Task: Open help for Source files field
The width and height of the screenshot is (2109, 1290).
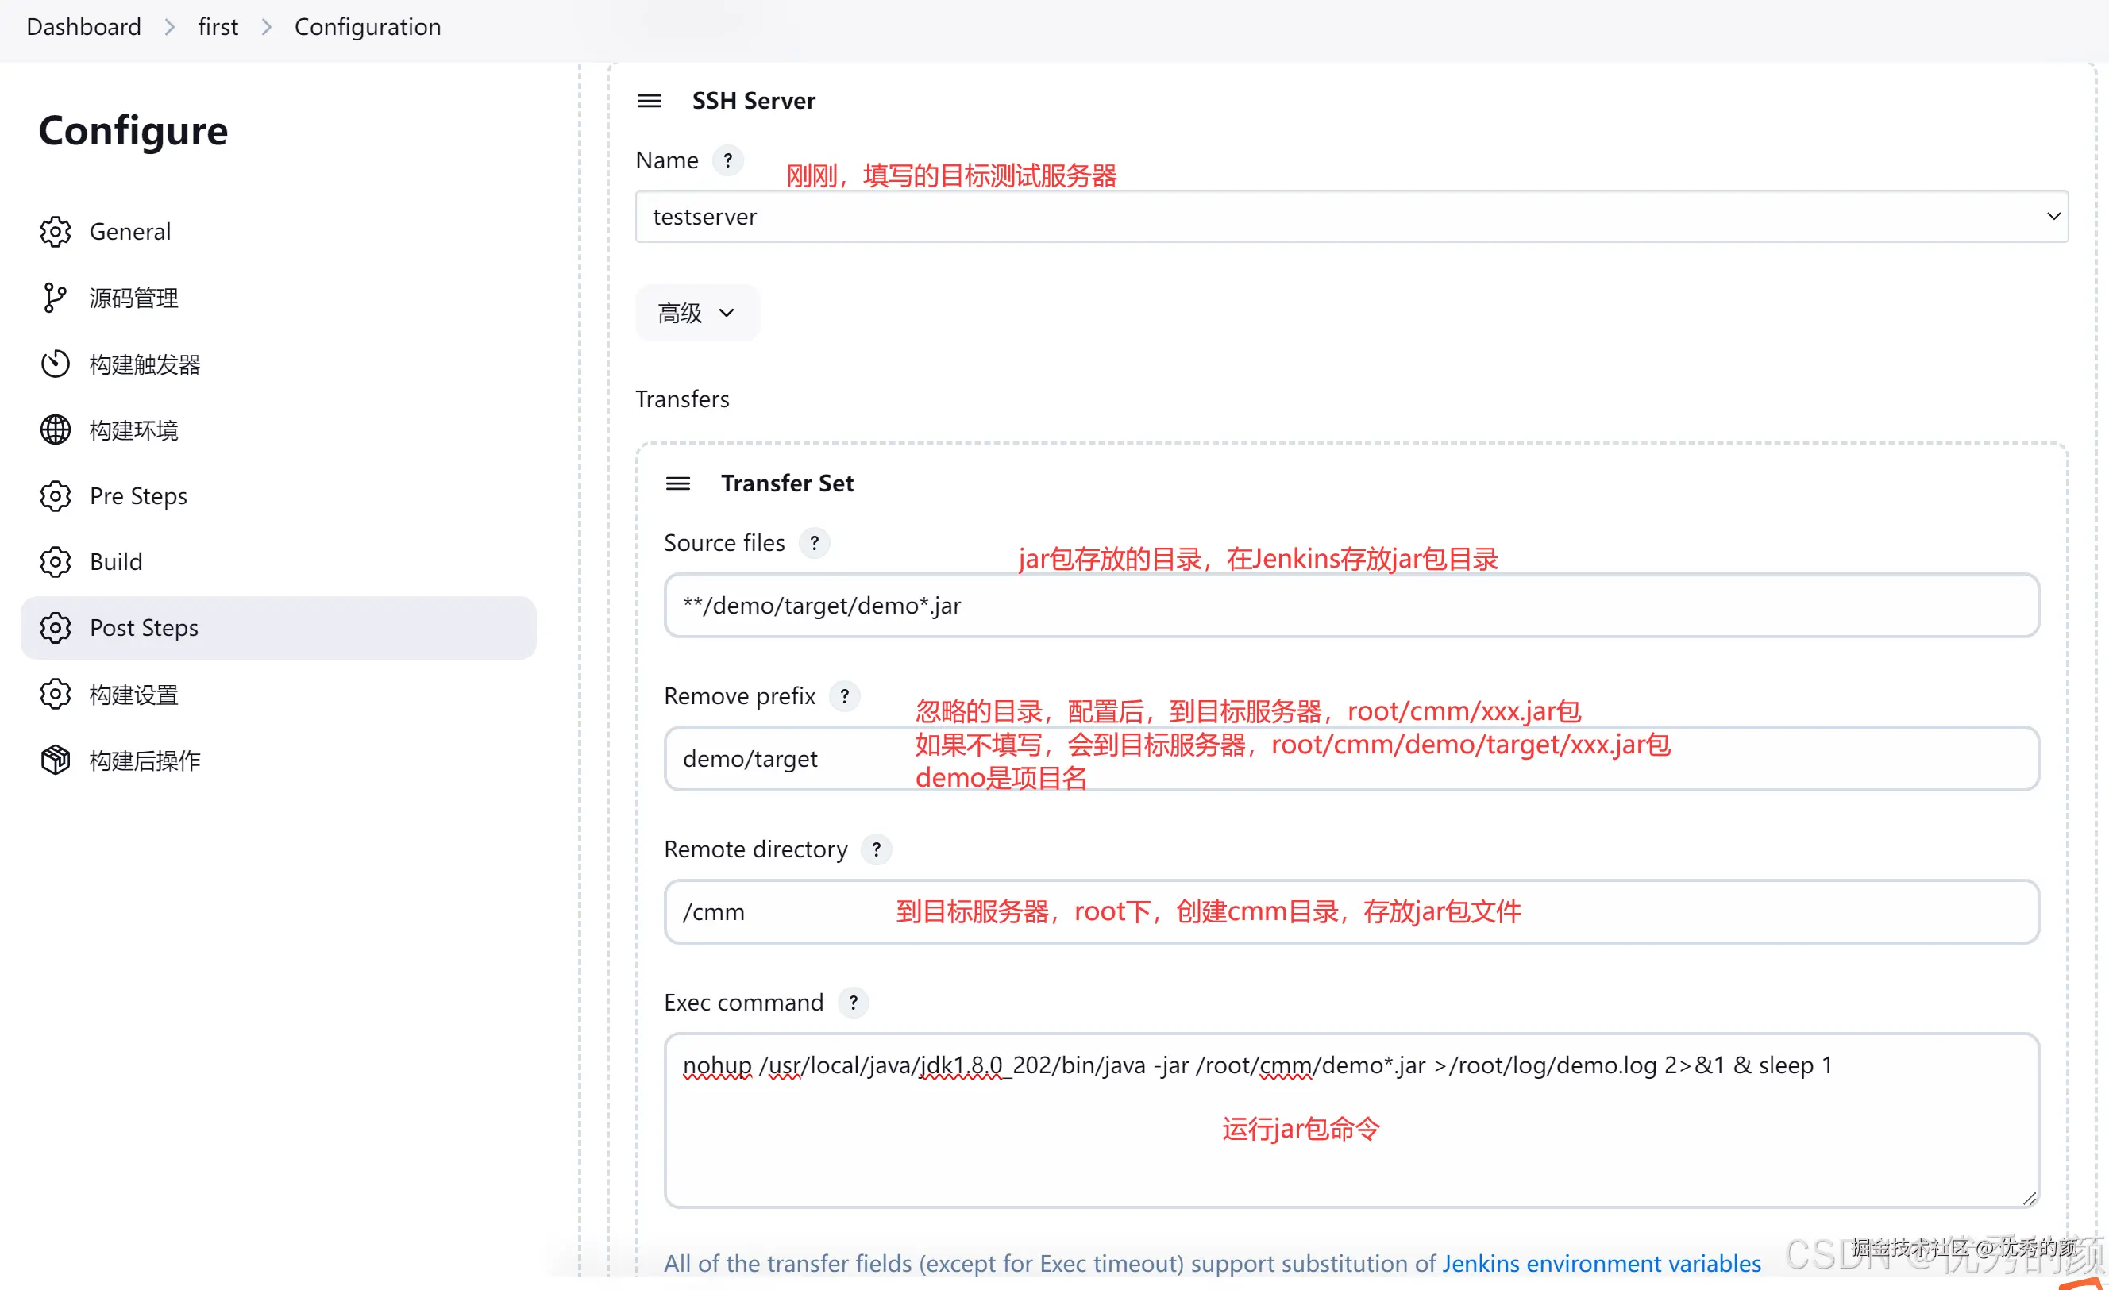Action: click(x=814, y=543)
